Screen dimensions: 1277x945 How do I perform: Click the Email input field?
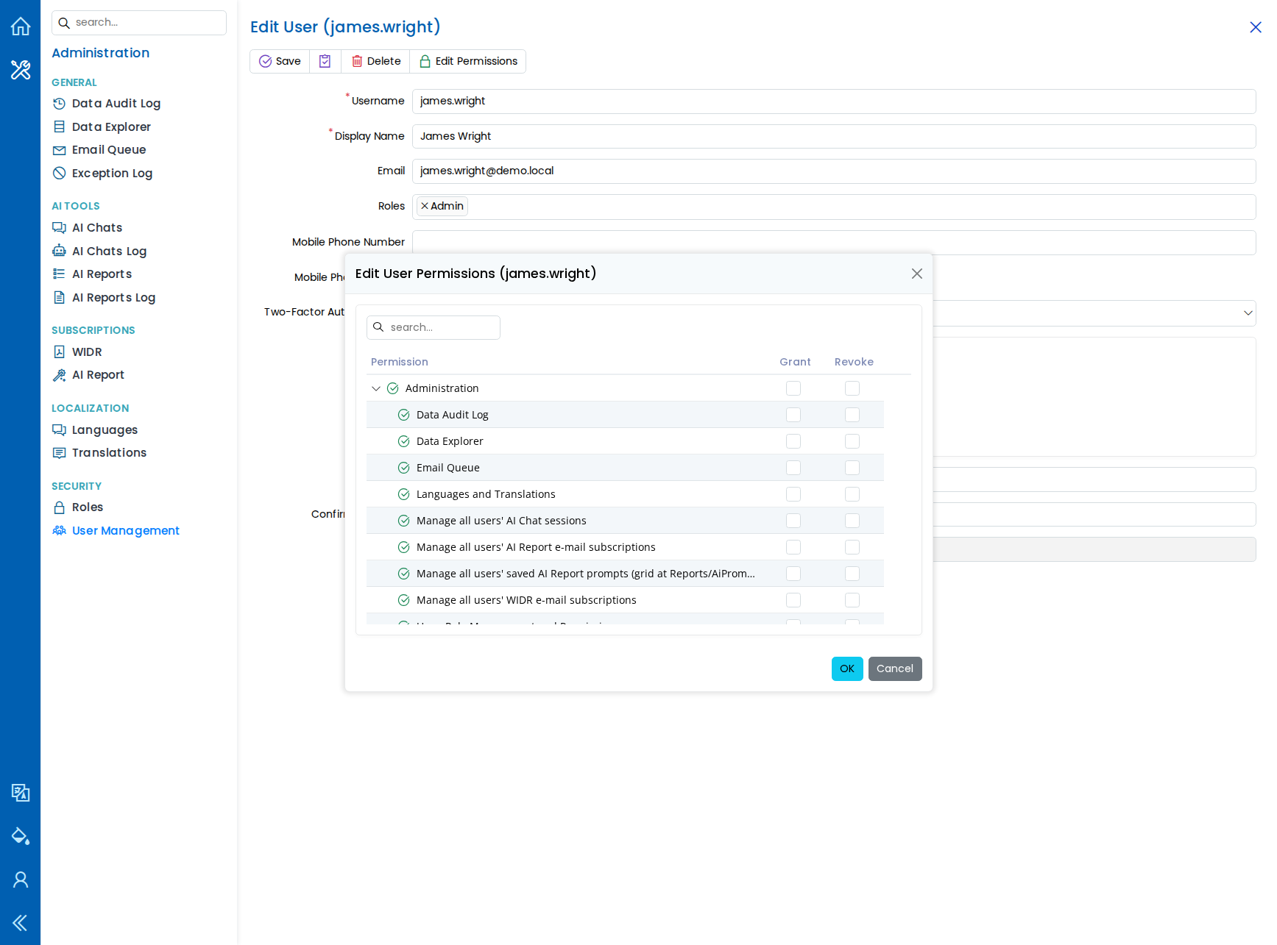(x=834, y=171)
